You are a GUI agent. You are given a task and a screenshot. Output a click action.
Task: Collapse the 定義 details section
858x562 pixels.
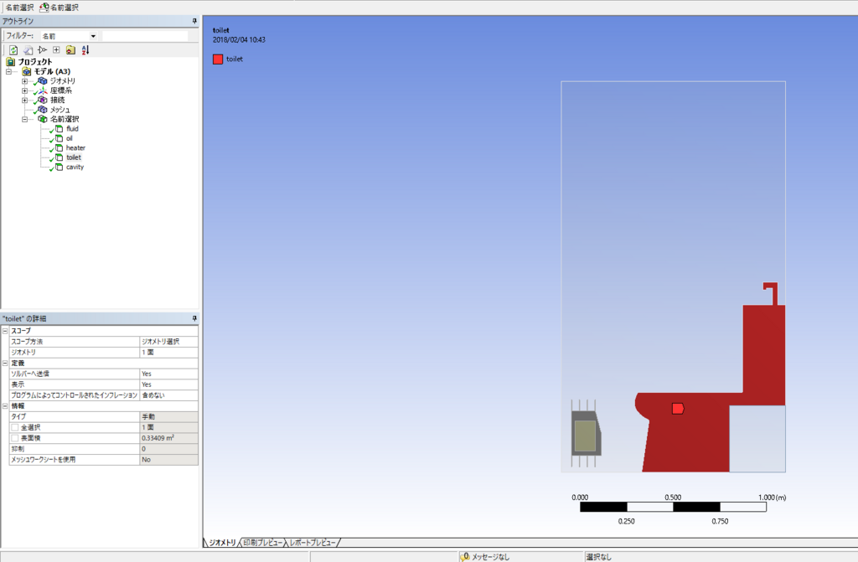(x=5, y=363)
